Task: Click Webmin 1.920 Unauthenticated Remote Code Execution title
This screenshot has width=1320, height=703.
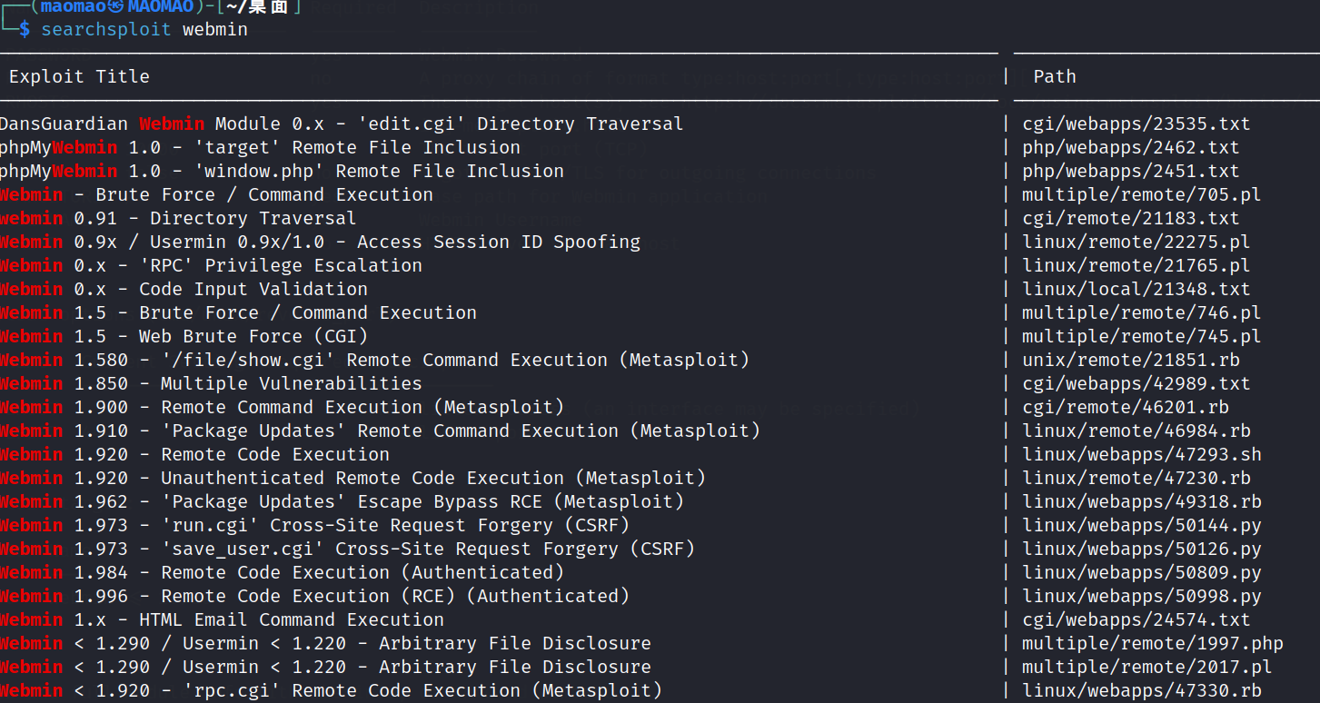Action: pyautogui.click(x=352, y=479)
